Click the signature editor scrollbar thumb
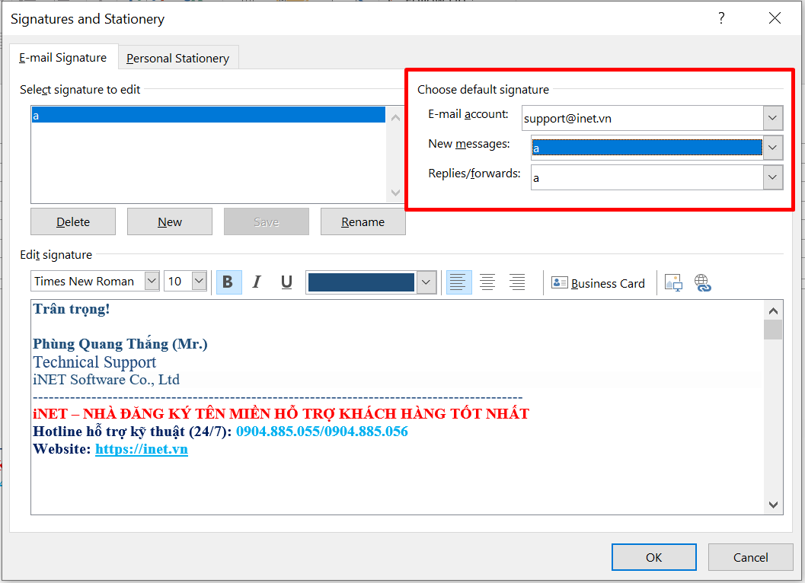Viewport: 805px width, 583px height. pyautogui.click(x=773, y=330)
